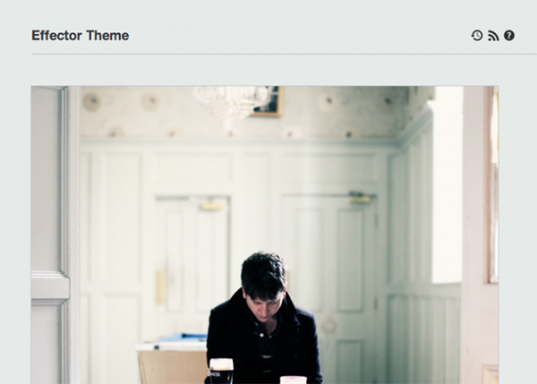537x384 pixels.
Task: Click the horizontal divider under the header
Action: click(x=284, y=54)
